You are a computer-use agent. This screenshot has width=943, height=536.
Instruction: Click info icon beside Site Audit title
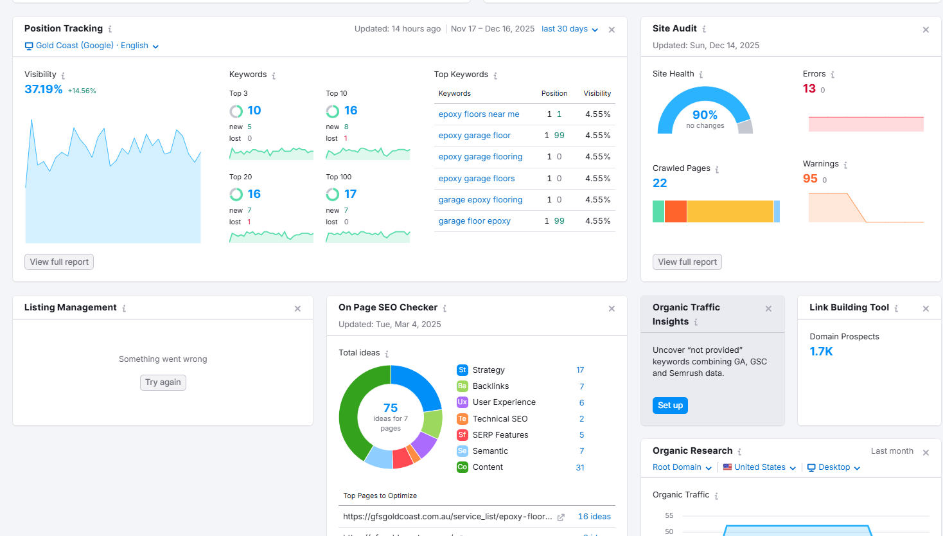point(704,29)
